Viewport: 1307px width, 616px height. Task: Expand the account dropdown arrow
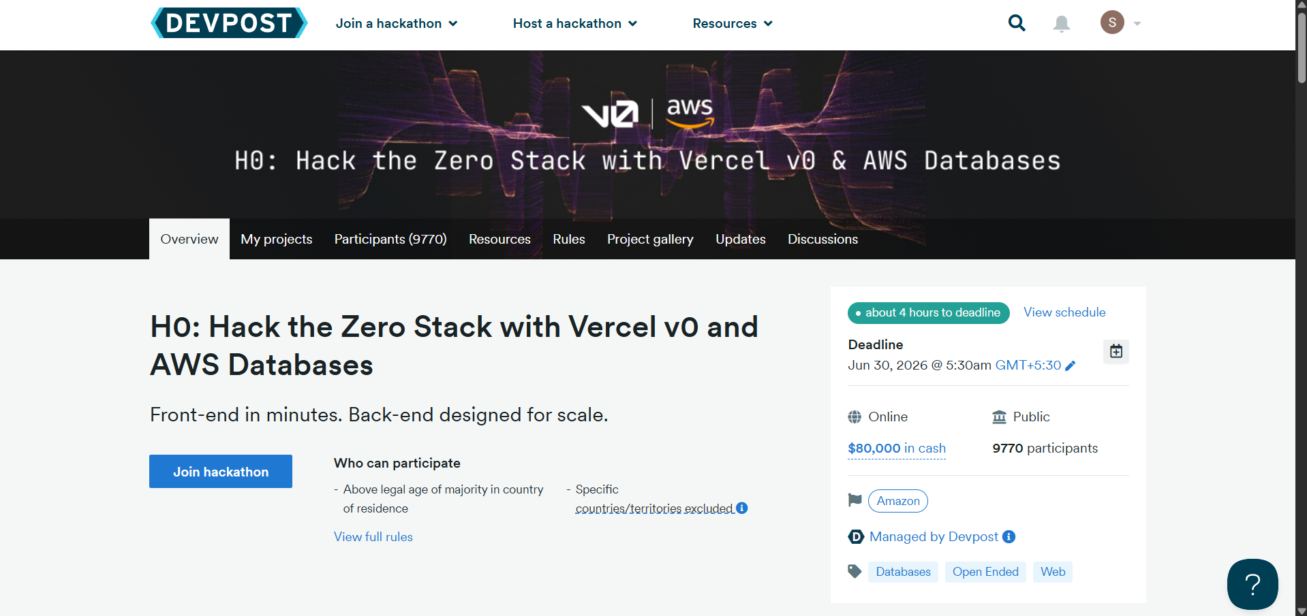click(1137, 24)
